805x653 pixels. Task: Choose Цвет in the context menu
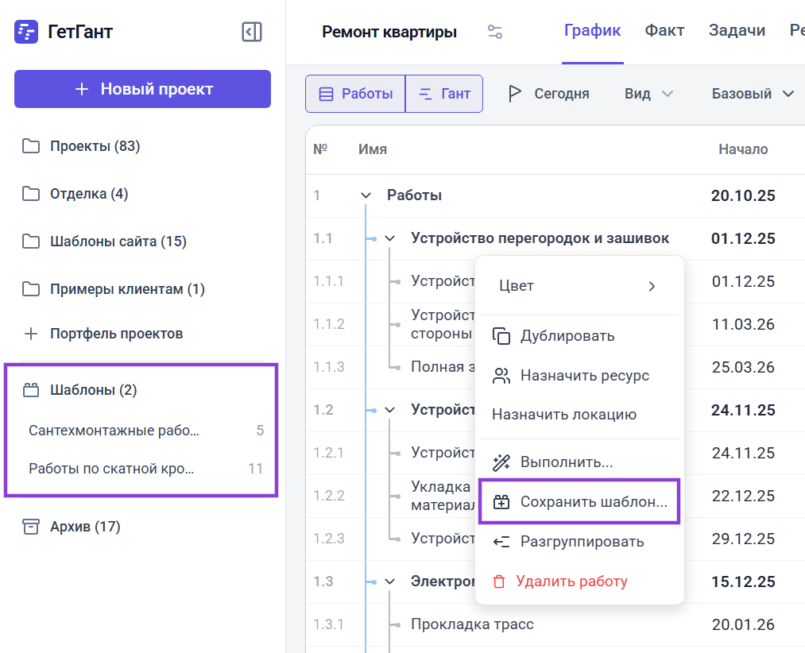(579, 286)
